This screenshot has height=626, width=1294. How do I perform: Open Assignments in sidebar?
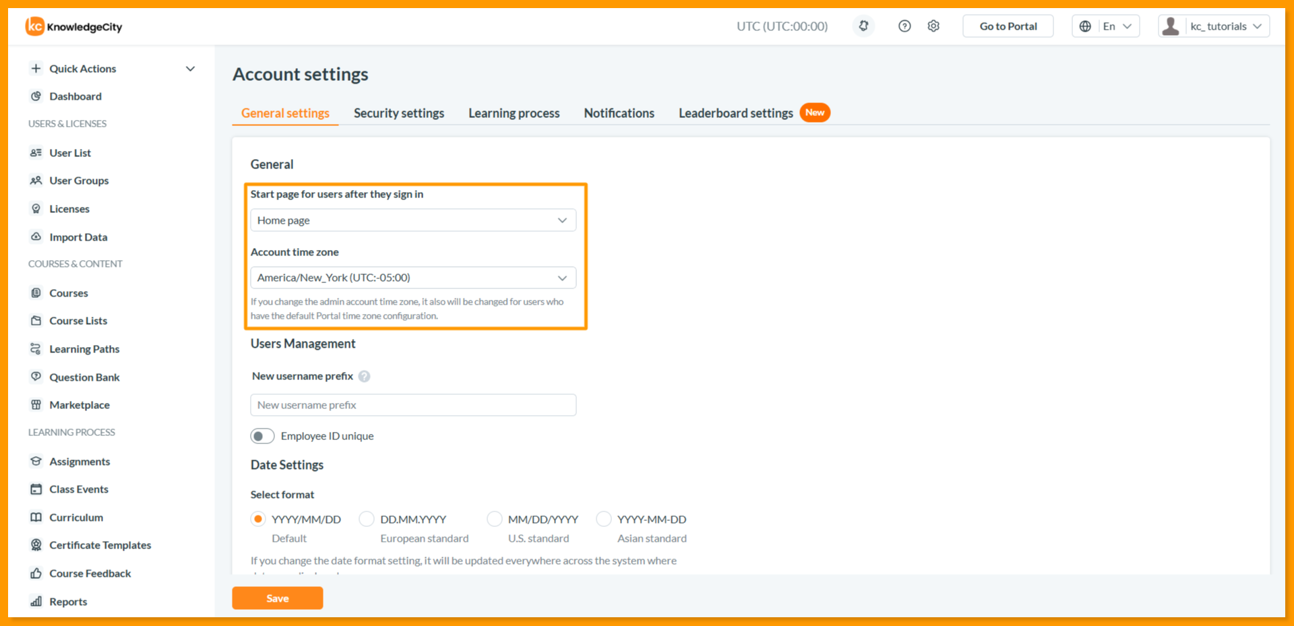click(x=80, y=462)
